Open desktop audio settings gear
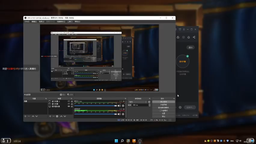The height and width of the screenshot is (144, 256). 123,114
